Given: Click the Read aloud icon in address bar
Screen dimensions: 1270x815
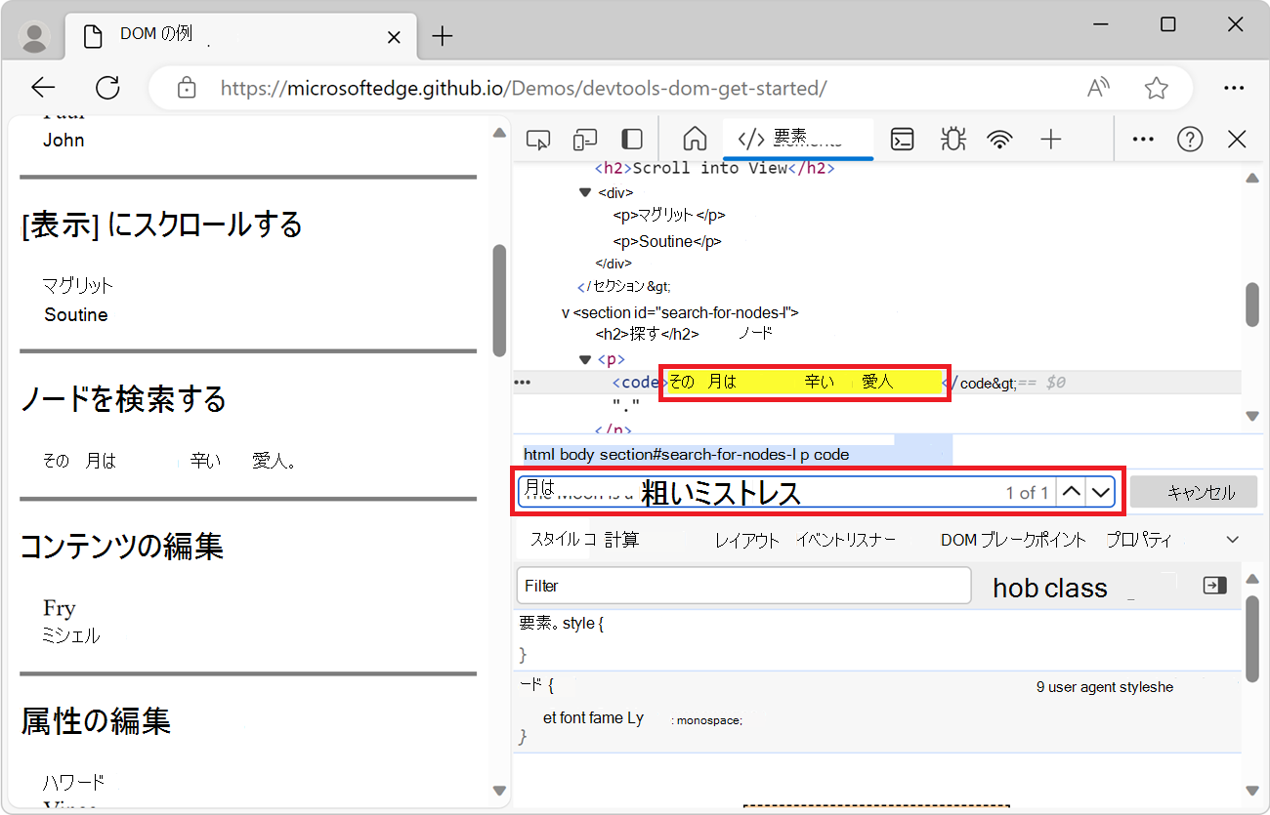Looking at the screenshot, I should click(1099, 88).
